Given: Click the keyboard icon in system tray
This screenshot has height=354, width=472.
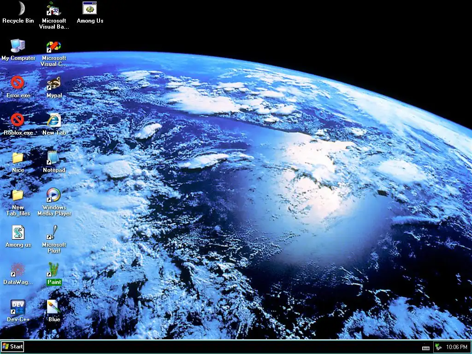Looking at the screenshot, I should (x=426, y=348).
